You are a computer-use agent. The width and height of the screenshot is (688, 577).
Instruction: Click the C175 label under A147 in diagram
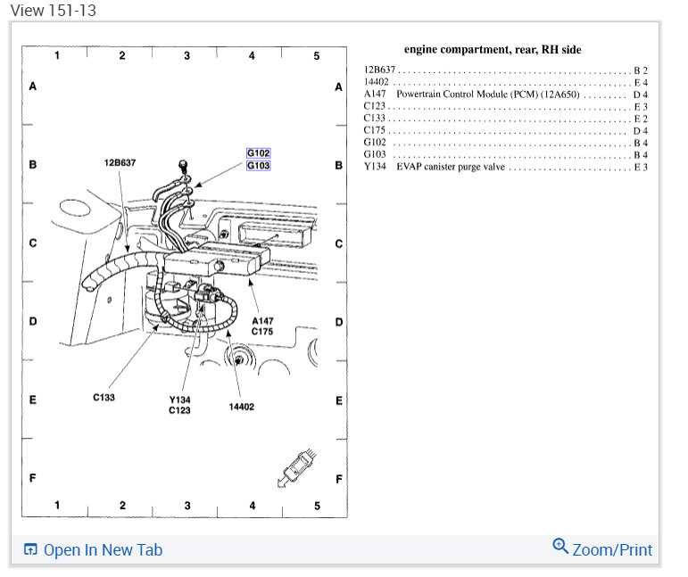click(262, 332)
